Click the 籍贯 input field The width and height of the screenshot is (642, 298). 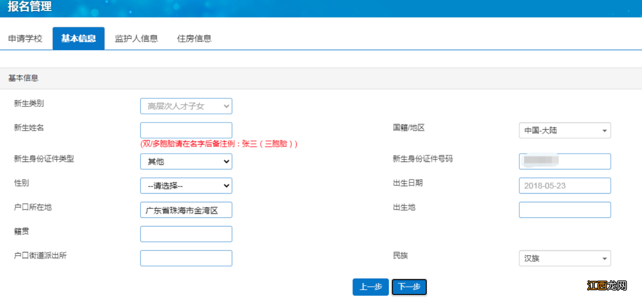pyautogui.click(x=186, y=234)
